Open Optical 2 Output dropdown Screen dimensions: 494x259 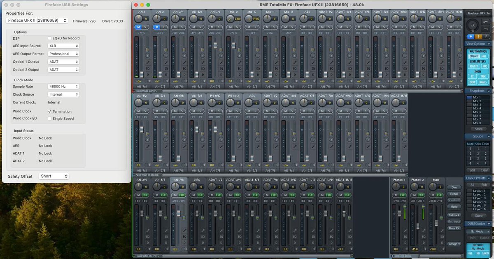point(63,69)
